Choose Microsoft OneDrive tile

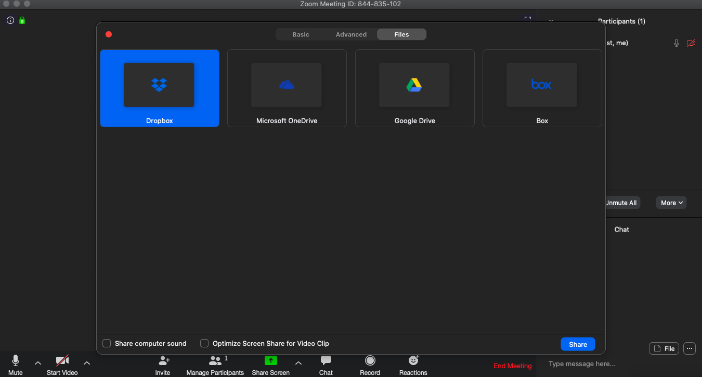[287, 88]
